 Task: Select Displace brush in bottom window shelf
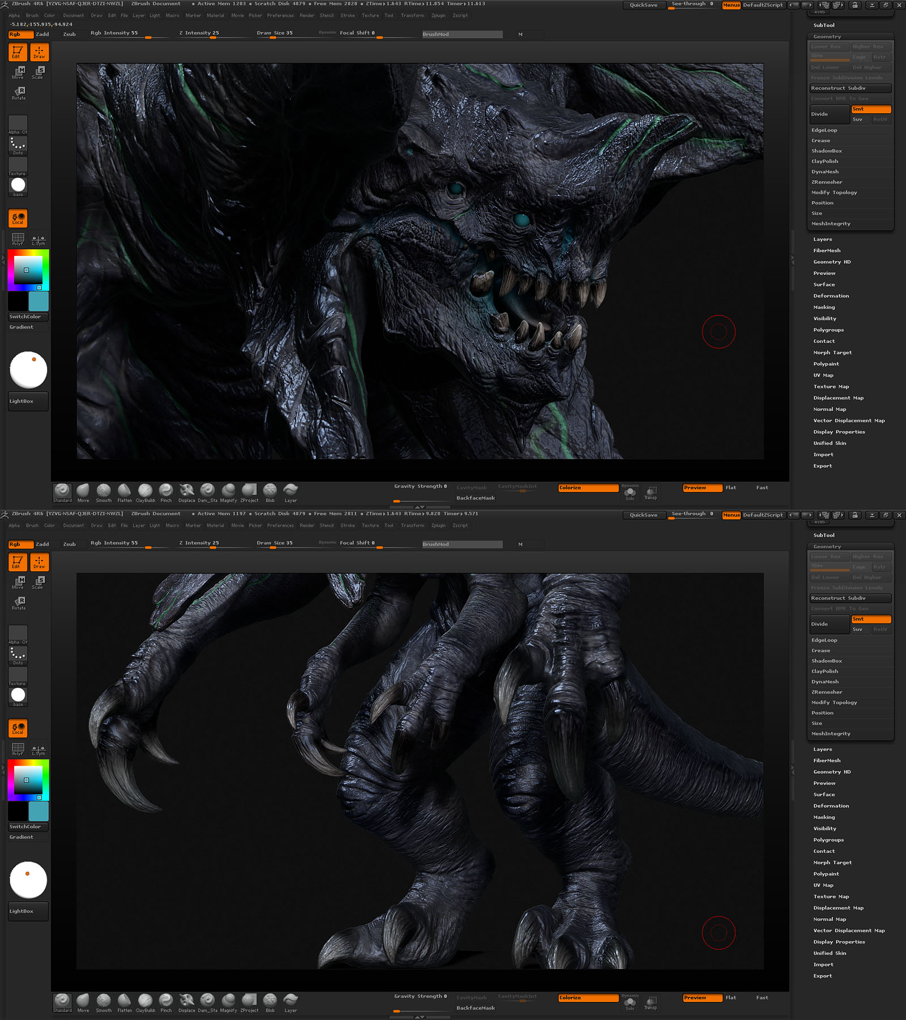(x=187, y=1002)
